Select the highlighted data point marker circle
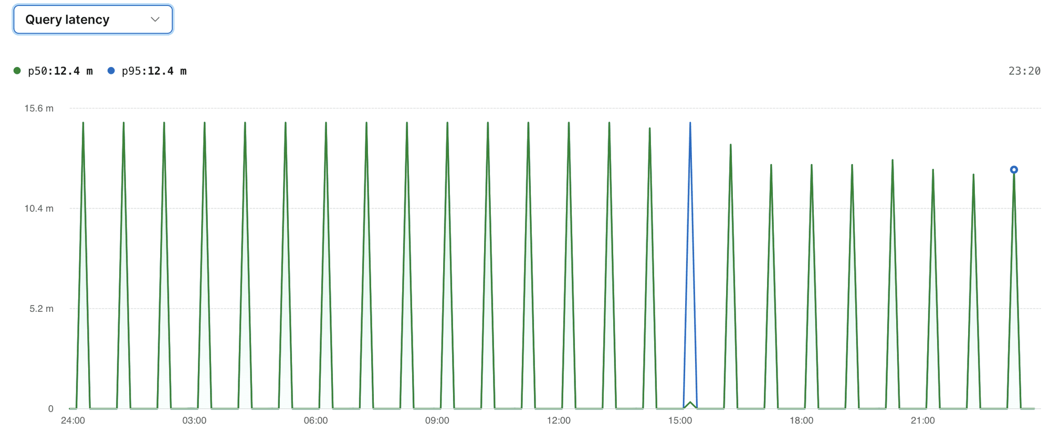This screenshot has width=1050, height=434. 1014,170
